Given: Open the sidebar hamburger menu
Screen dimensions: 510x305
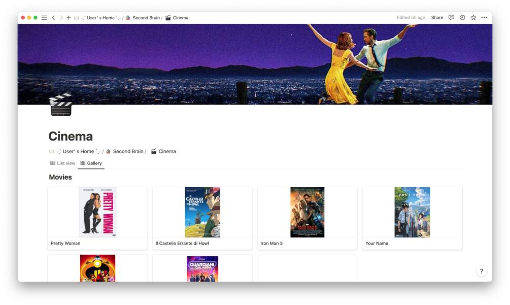Looking at the screenshot, I should 44,18.
